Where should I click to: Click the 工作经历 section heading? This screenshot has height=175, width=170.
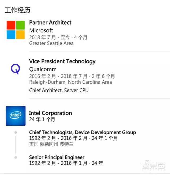tap(18, 10)
